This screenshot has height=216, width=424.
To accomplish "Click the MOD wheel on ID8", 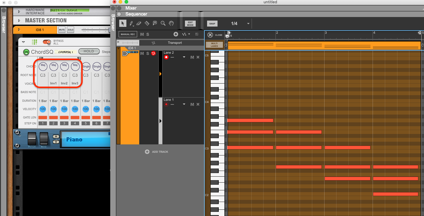I will pos(44,139).
